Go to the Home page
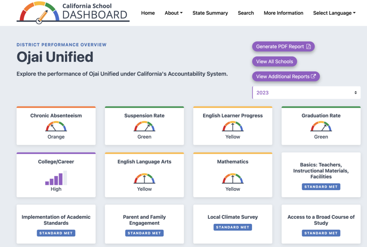This screenshot has height=247, width=367. pyautogui.click(x=148, y=13)
